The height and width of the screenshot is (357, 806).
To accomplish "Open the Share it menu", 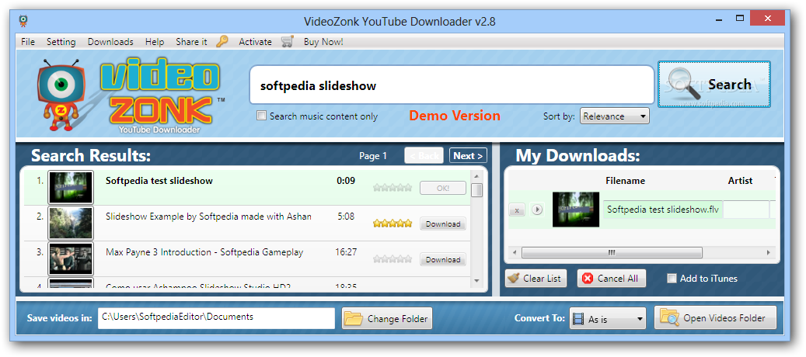I will 191,42.
